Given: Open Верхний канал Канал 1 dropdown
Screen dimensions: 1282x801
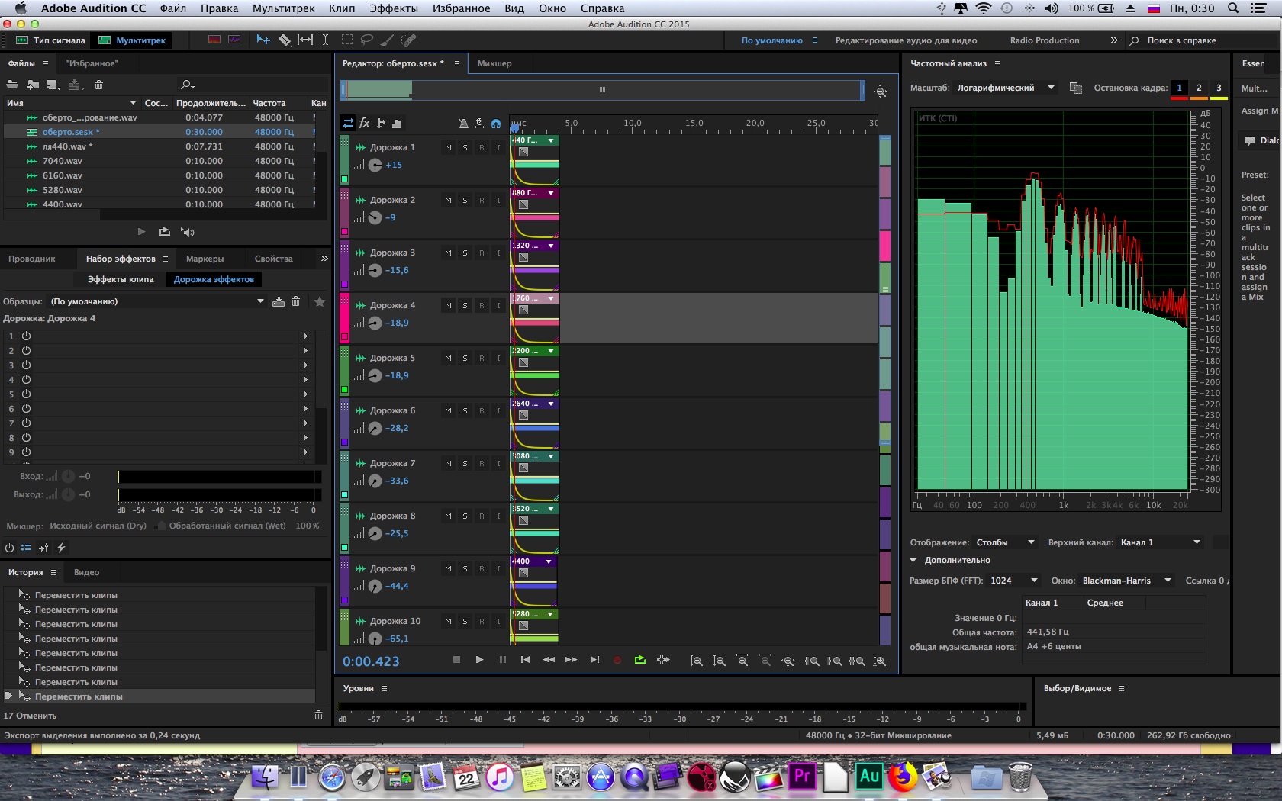Looking at the screenshot, I should pos(1161,542).
